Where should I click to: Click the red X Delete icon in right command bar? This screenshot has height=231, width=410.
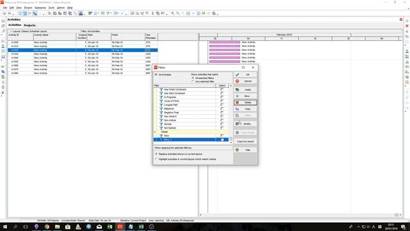click(x=407, y=26)
